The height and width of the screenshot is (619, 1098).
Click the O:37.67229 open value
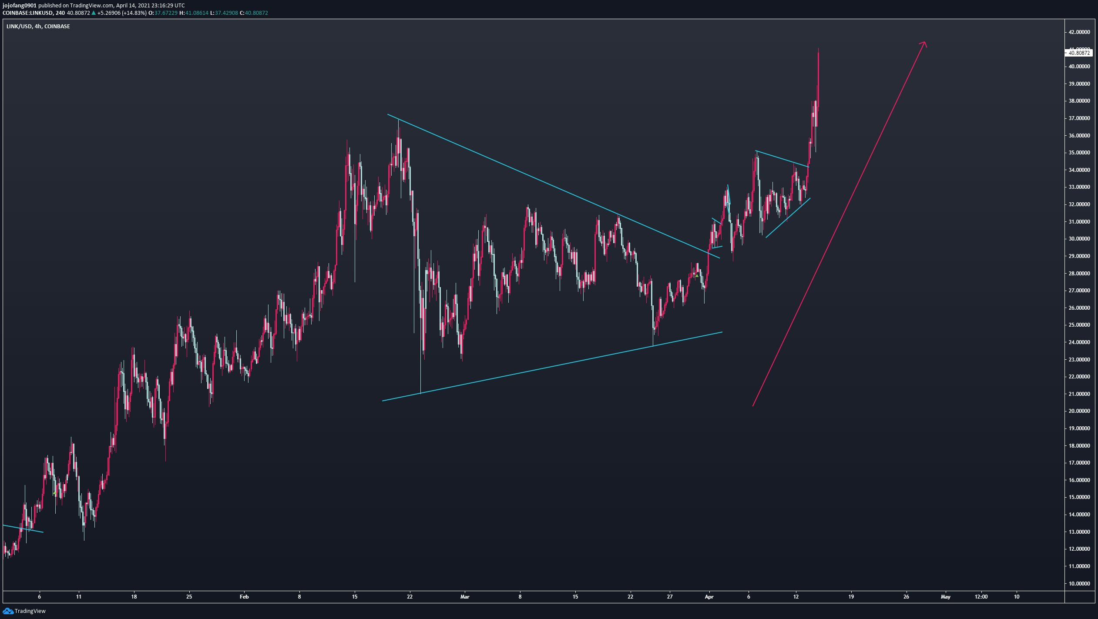[x=163, y=13]
